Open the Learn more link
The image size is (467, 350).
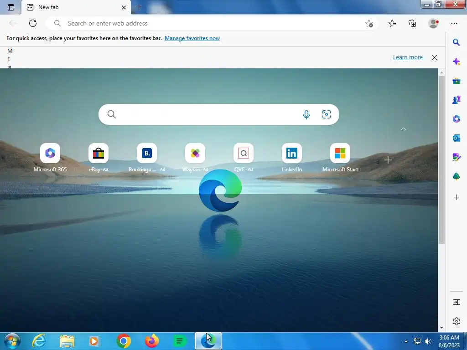(408, 57)
